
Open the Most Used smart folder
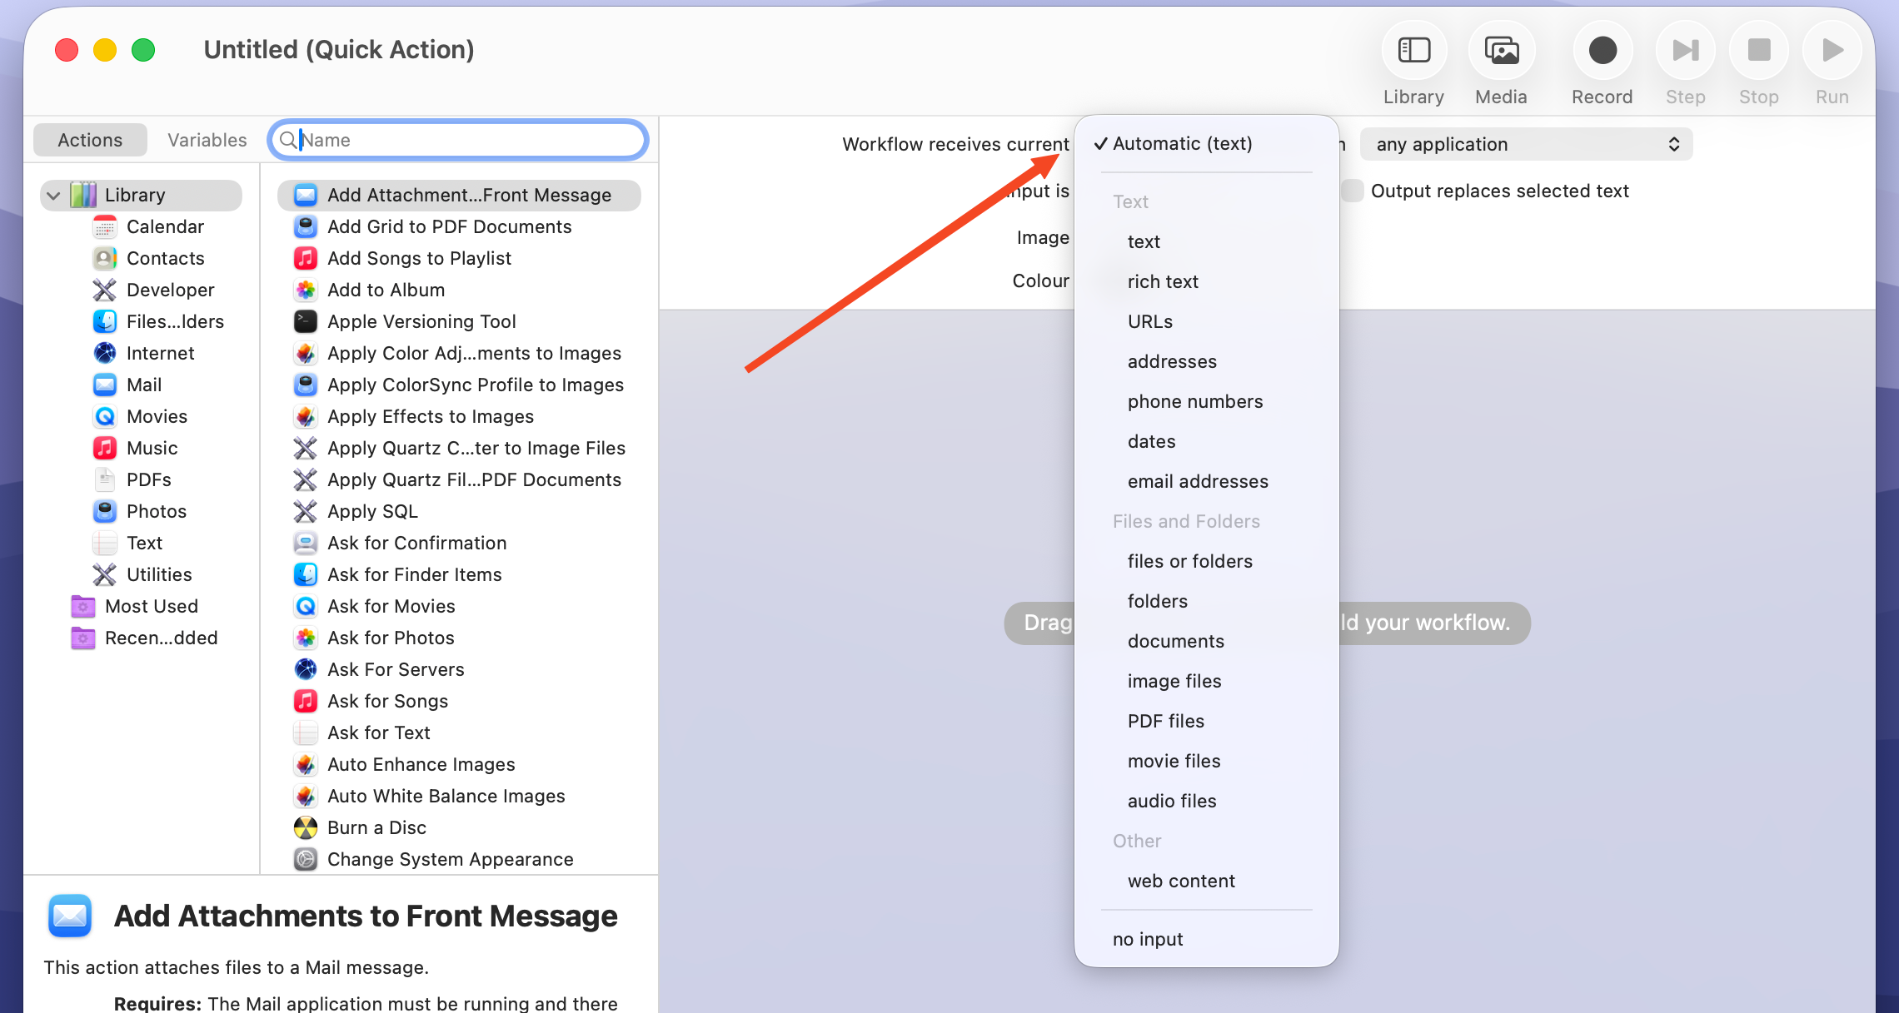(151, 606)
